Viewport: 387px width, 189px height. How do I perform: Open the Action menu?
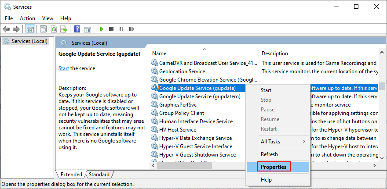[27, 18]
